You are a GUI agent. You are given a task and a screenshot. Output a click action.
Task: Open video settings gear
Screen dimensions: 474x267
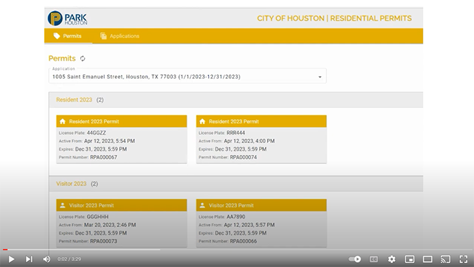tap(392, 259)
